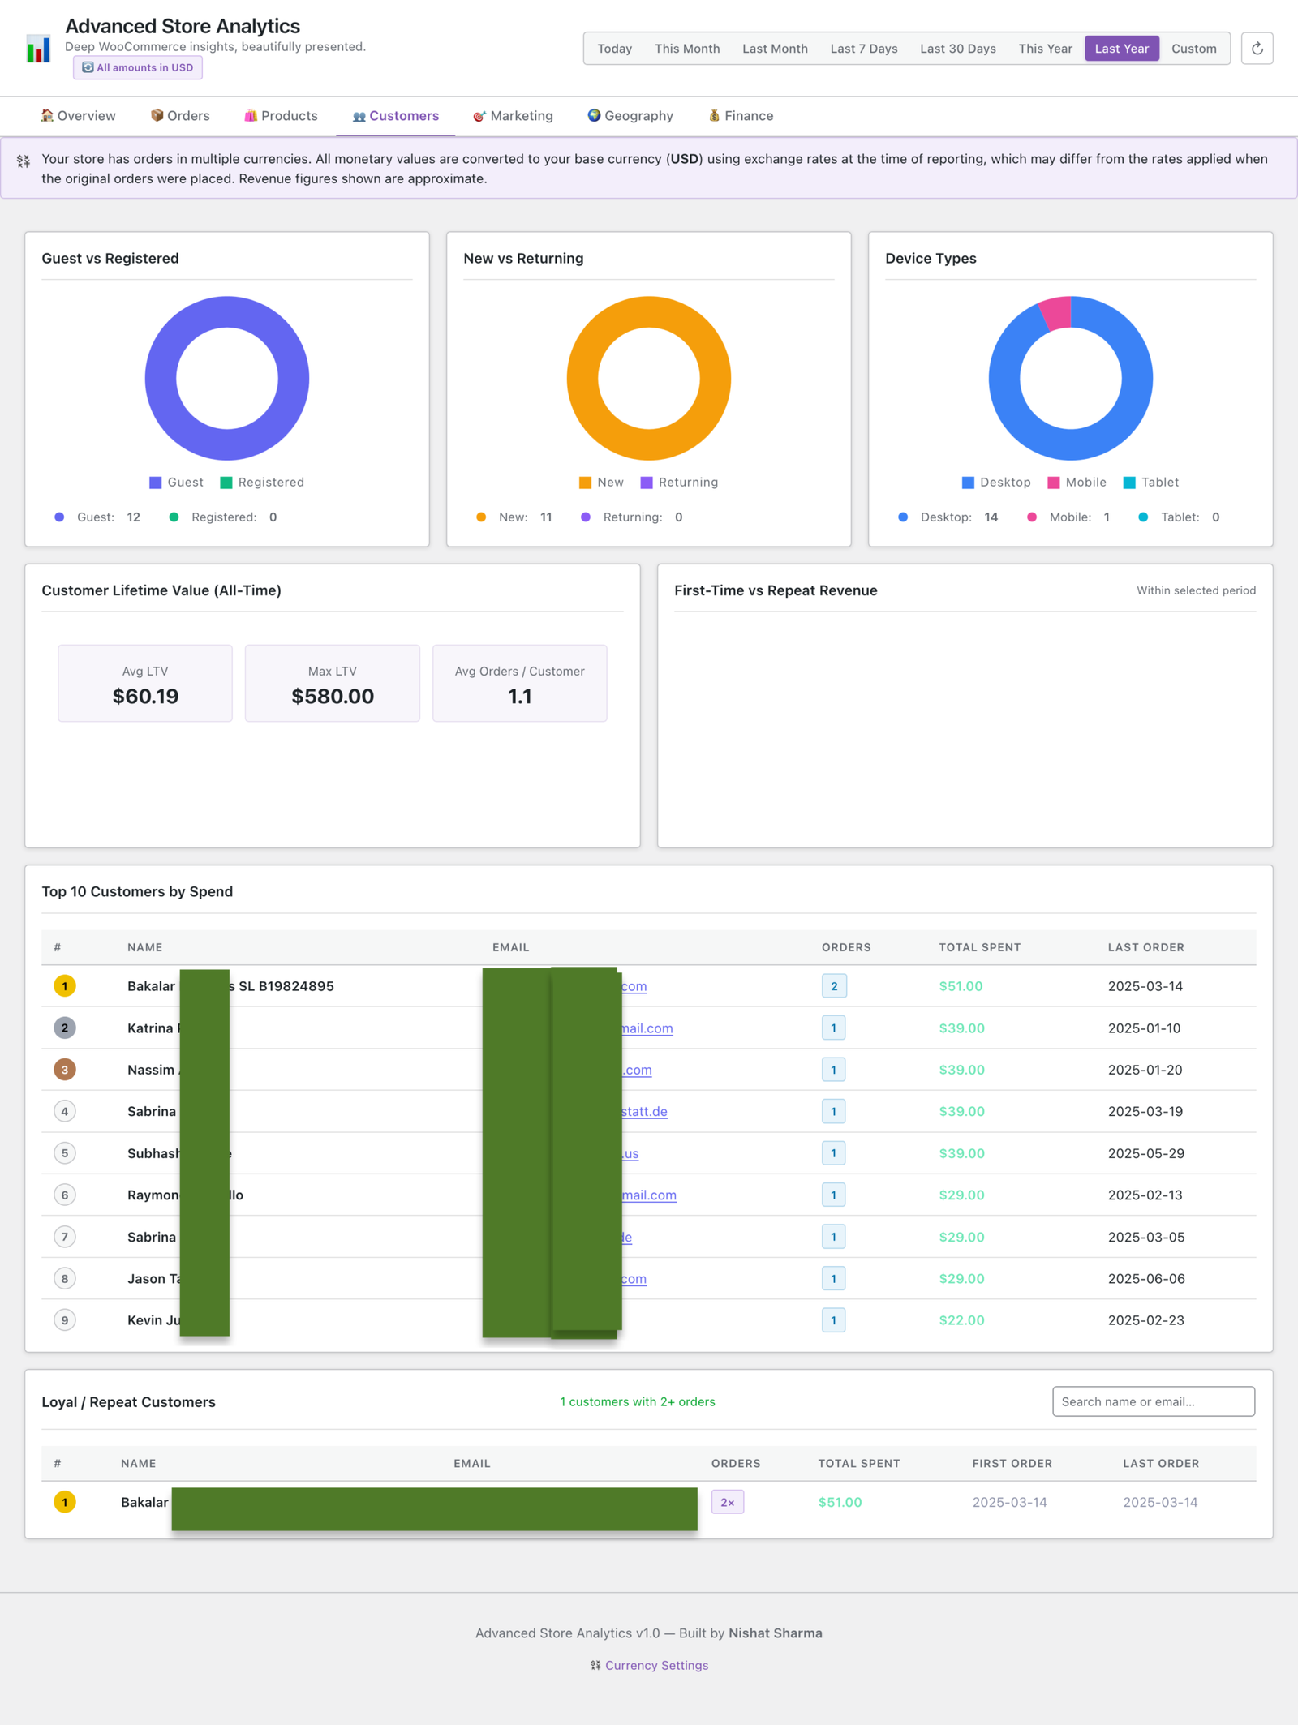Toggle Tablet legend swatch
This screenshot has height=1725, width=1298.
1151,483
